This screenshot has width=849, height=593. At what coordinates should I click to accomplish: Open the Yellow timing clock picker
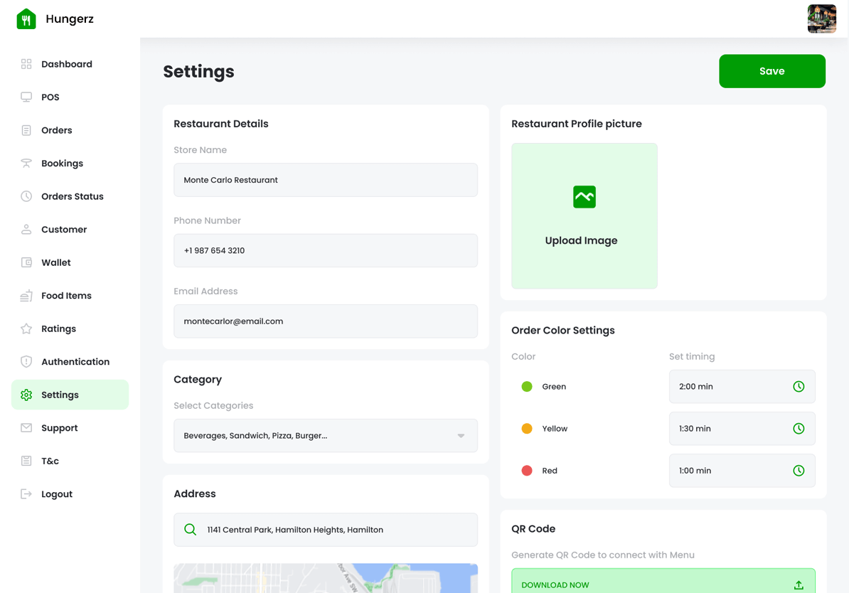tap(799, 429)
